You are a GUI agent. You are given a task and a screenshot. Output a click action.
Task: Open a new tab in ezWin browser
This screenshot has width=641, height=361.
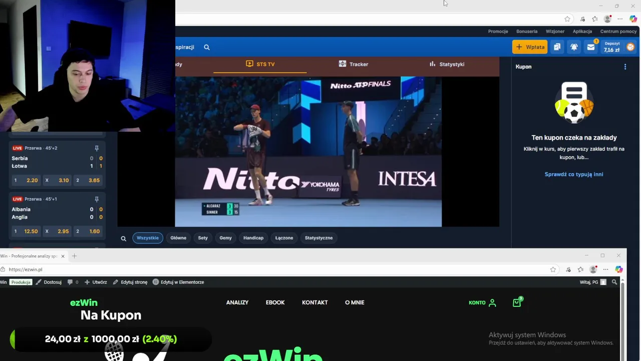[x=74, y=256]
